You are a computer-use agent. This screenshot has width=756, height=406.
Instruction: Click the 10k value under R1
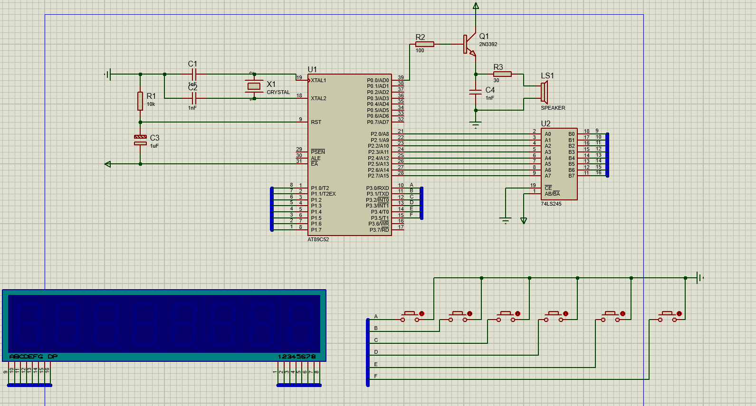coord(151,104)
